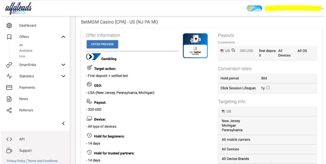Select All under Offers
326x164 pixels.
[21, 45]
